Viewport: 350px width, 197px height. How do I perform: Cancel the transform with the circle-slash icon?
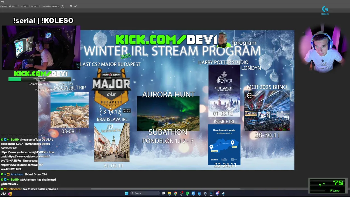pyautogui.click(x=71, y=6)
